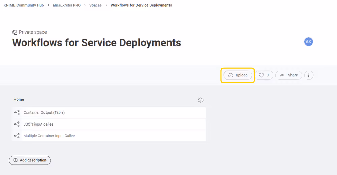Click the Add description button
Screen dimensions: 337x175
click(30, 160)
